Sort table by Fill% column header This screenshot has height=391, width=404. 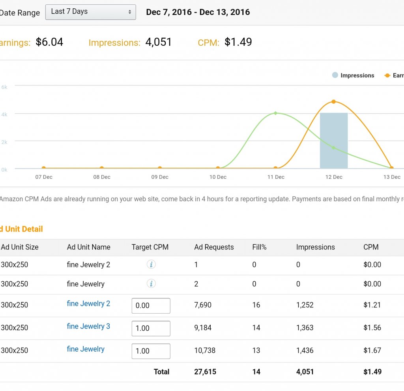click(x=259, y=247)
